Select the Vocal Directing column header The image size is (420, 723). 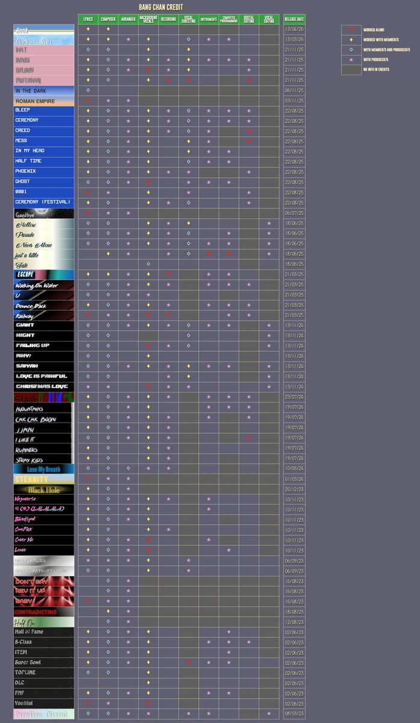point(189,19)
